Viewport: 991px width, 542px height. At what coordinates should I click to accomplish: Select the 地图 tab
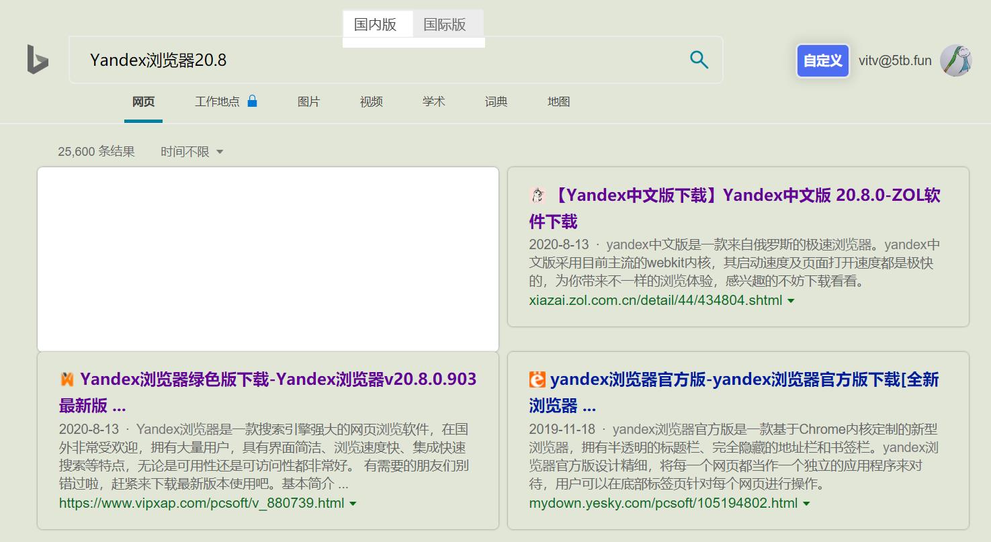point(558,101)
